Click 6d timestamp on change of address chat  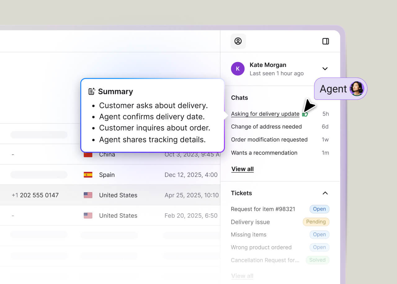click(x=325, y=126)
